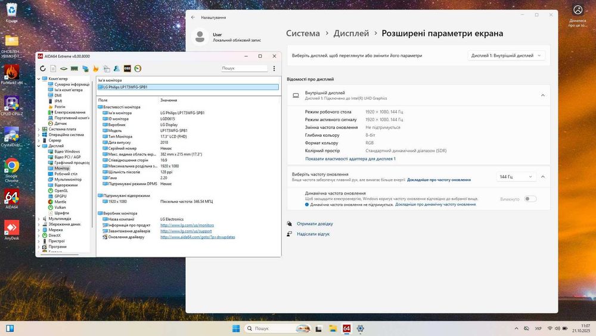Collapse the Дисплей tree node in AIDA64
Screen dimensions: 596x336
tap(39, 146)
